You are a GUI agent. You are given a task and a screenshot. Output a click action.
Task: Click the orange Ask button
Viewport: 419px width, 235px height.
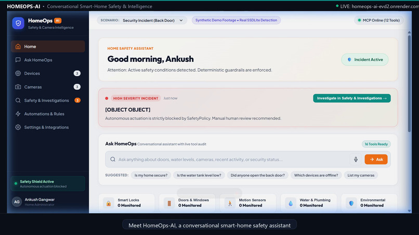pos(376,159)
